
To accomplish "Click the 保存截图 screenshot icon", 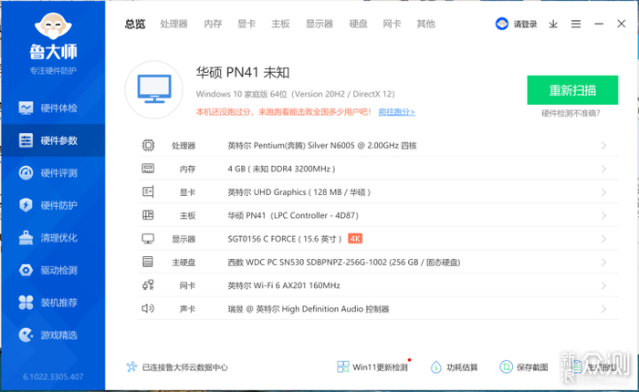I will 506,367.
